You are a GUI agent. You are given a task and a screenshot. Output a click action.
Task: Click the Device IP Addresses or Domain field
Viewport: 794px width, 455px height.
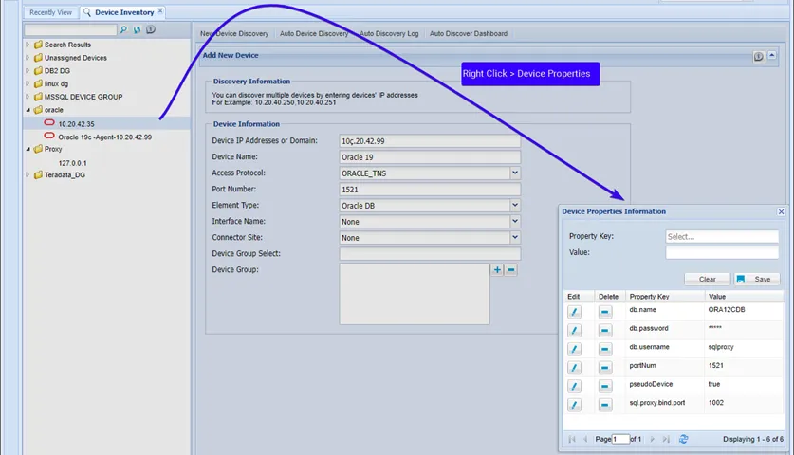point(430,141)
